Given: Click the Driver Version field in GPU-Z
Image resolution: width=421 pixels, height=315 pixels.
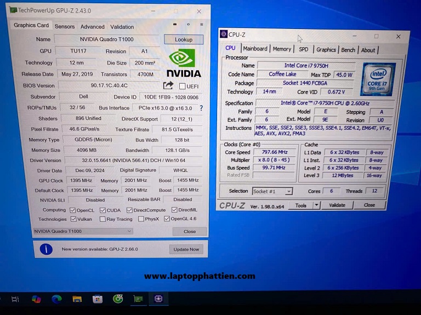Looking at the screenshot, I should pyautogui.click(x=133, y=161).
